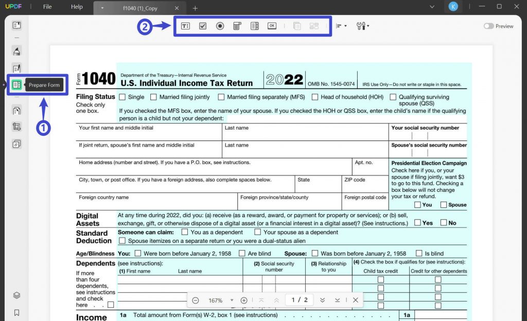Viewport: 527px width, 321px height.
Task: Click the page number indicator field
Action: point(299,300)
